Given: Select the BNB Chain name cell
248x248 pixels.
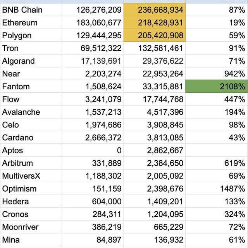Looking at the screenshot, I should tap(31, 10).
